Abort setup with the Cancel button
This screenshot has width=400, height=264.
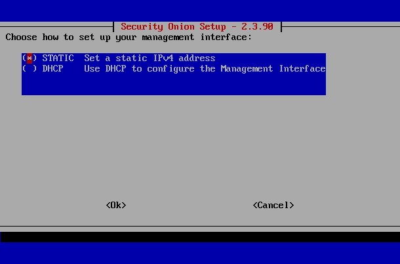[x=273, y=205]
